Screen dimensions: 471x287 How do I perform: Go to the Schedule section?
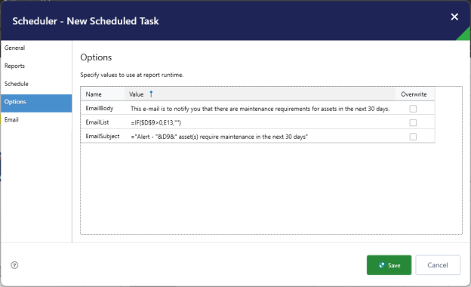pyautogui.click(x=36, y=84)
